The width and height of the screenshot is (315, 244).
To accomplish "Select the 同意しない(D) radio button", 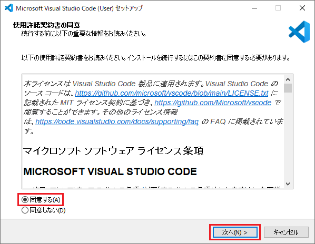I will pyautogui.click(x=25, y=210).
